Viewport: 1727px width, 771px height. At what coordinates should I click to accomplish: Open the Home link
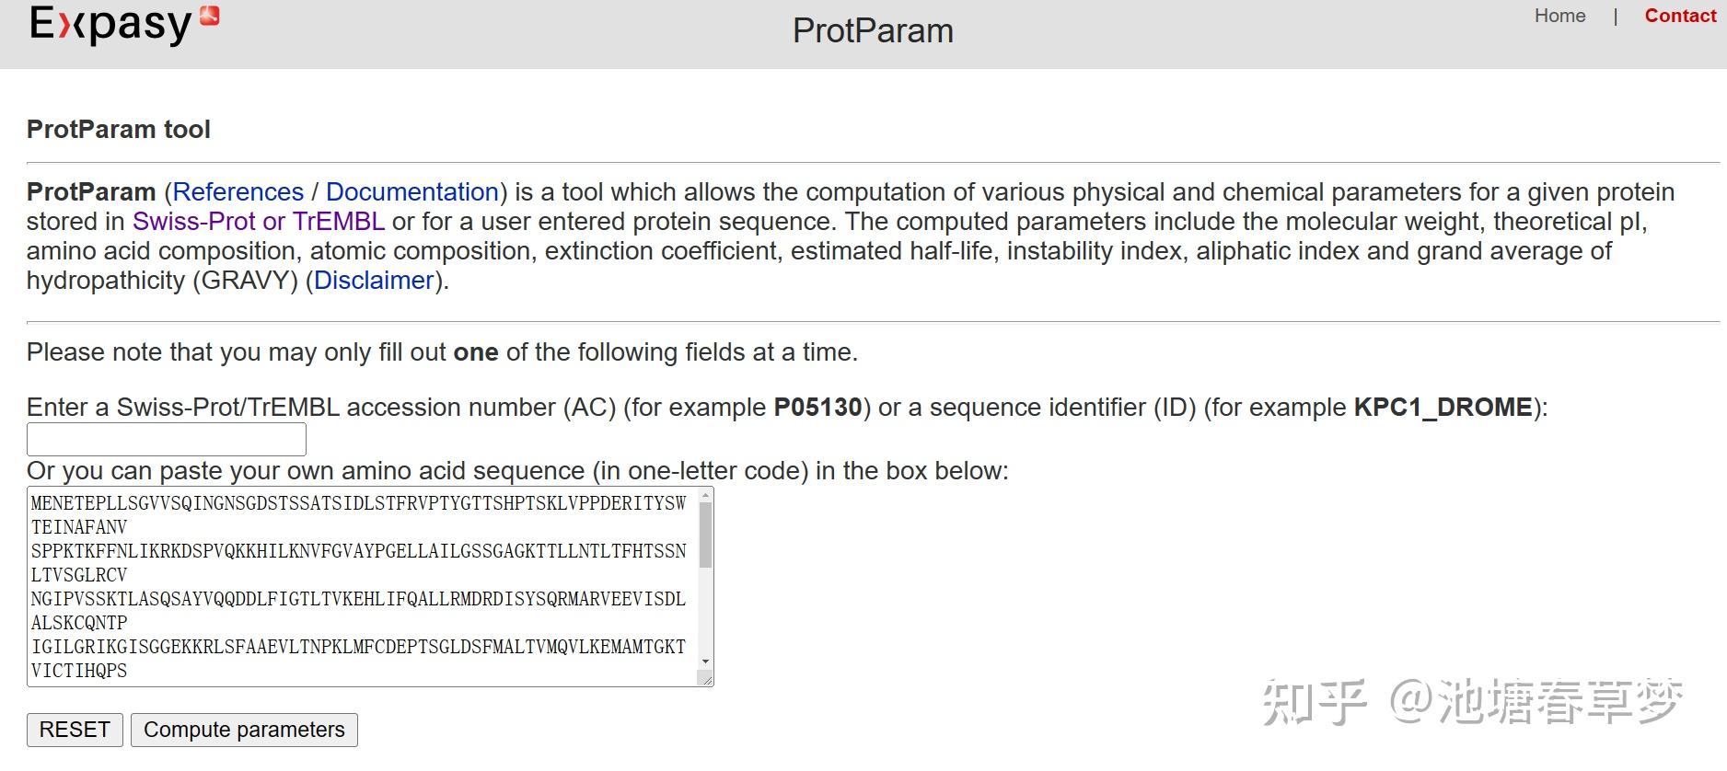1559,16
